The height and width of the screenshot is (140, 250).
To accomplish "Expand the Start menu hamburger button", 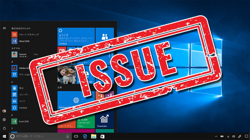I will [4, 28].
